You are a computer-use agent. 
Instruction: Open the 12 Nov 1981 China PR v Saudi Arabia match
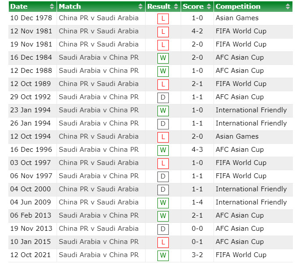tap(99, 31)
